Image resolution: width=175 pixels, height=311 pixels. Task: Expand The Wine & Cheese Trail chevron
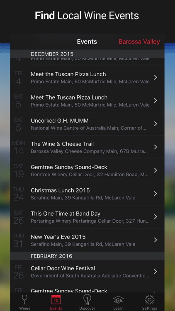[x=156, y=147]
